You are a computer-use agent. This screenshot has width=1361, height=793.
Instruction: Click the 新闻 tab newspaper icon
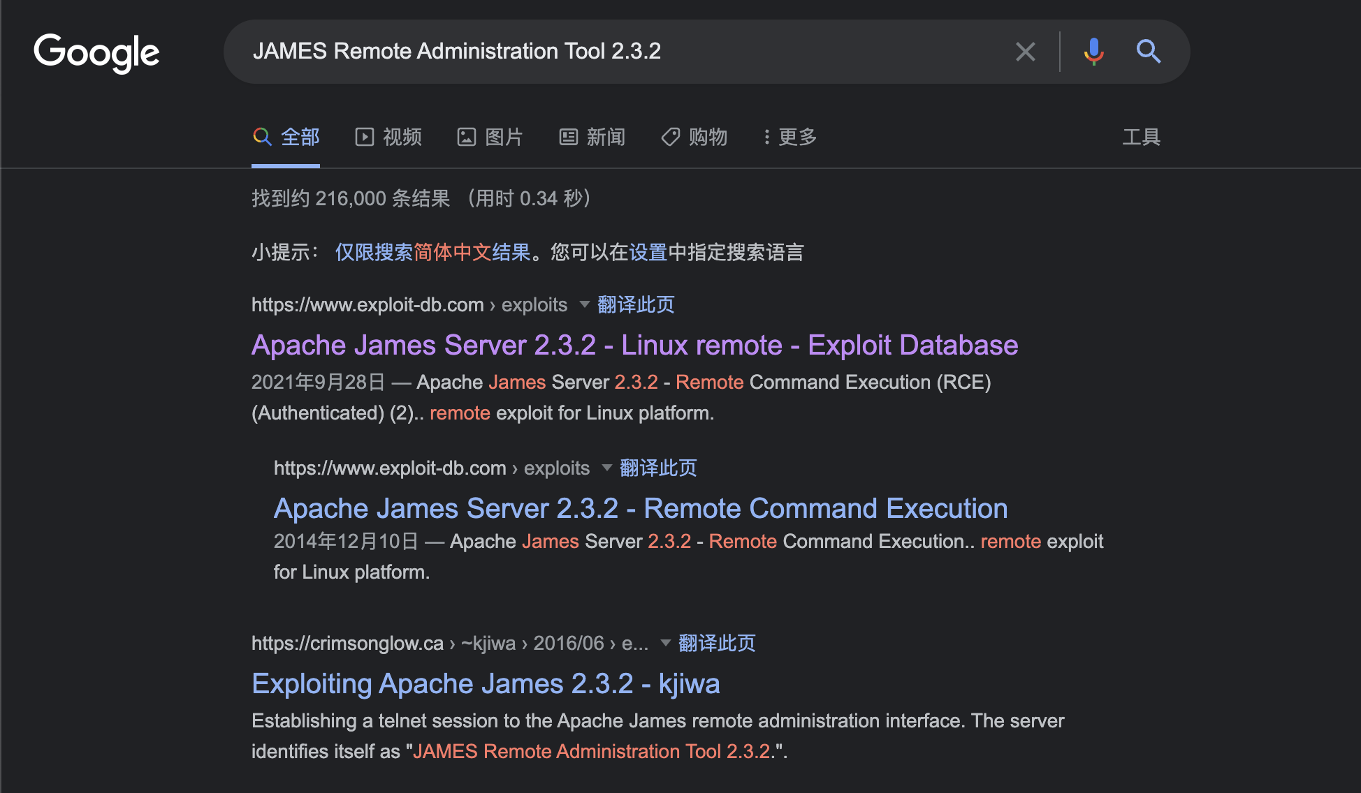coord(569,137)
